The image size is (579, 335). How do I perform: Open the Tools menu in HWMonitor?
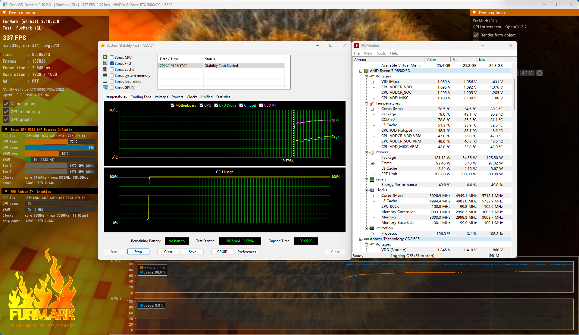click(381, 53)
